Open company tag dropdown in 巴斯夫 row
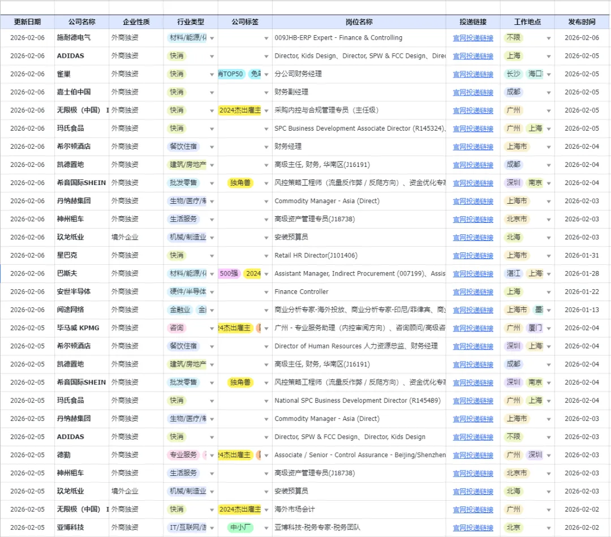Image resolution: width=611 pixels, height=537 pixels. [266, 274]
